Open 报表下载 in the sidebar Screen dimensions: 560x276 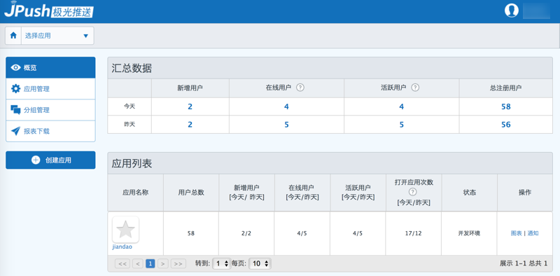(50, 131)
